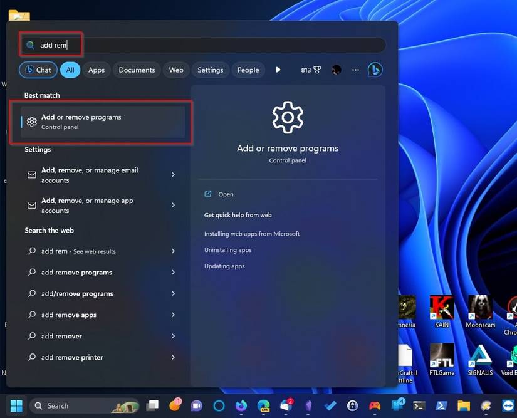Switch to the People filter tab
The width and height of the screenshot is (517, 418).
(x=248, y=70)
